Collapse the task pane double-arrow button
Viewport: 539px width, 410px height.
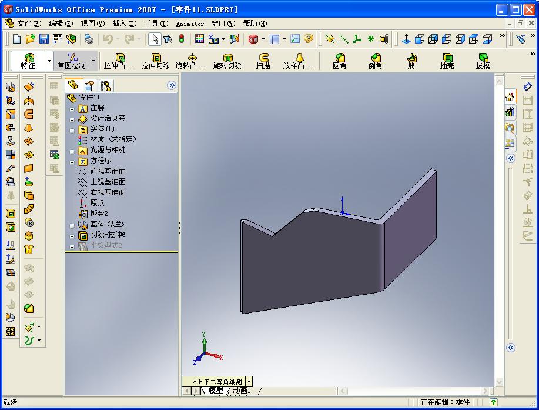click(511, 158)
